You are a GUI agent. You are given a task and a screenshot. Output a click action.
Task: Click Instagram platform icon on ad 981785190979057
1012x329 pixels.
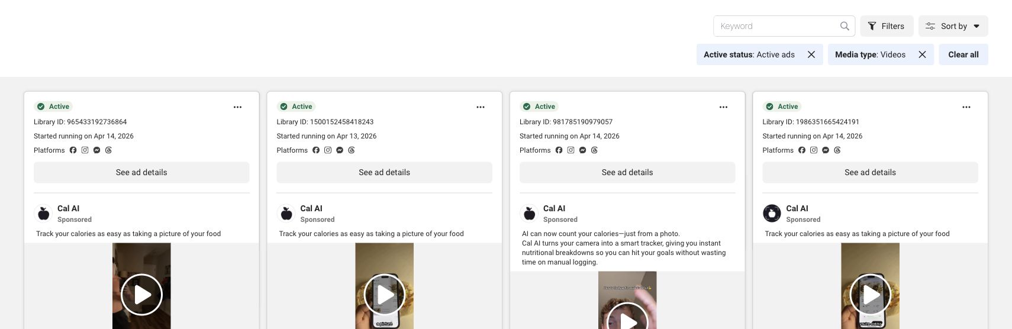pyautogui.click(x=571, y=150)
